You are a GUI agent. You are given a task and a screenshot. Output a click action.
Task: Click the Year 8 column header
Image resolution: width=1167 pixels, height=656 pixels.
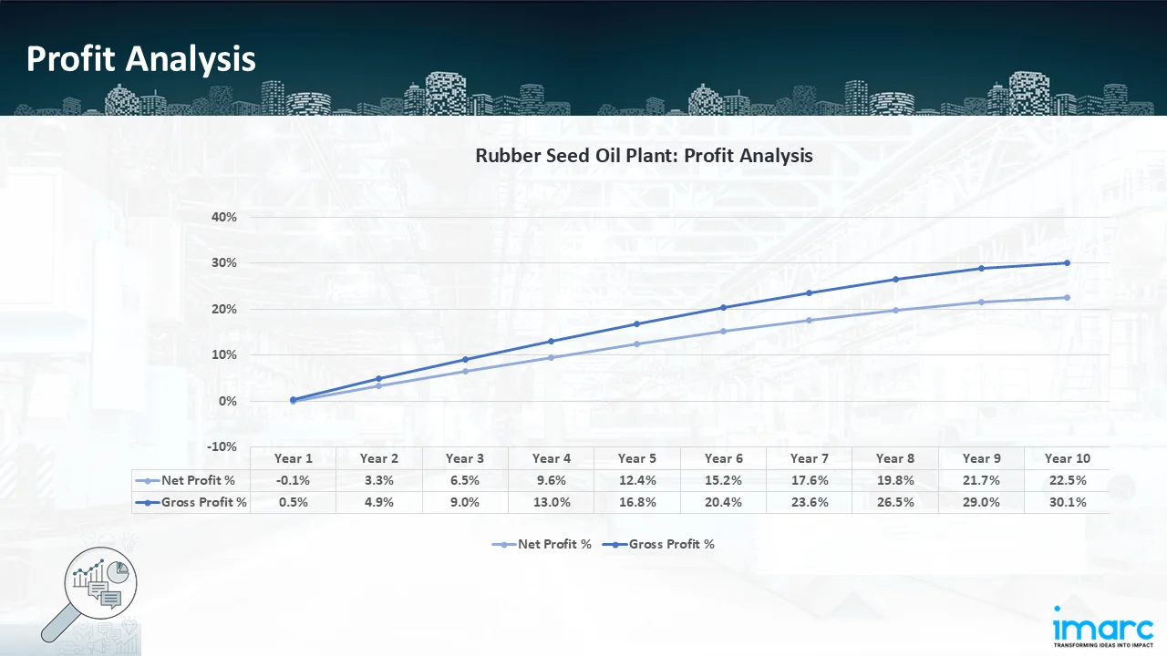click(x=895, y=458)
